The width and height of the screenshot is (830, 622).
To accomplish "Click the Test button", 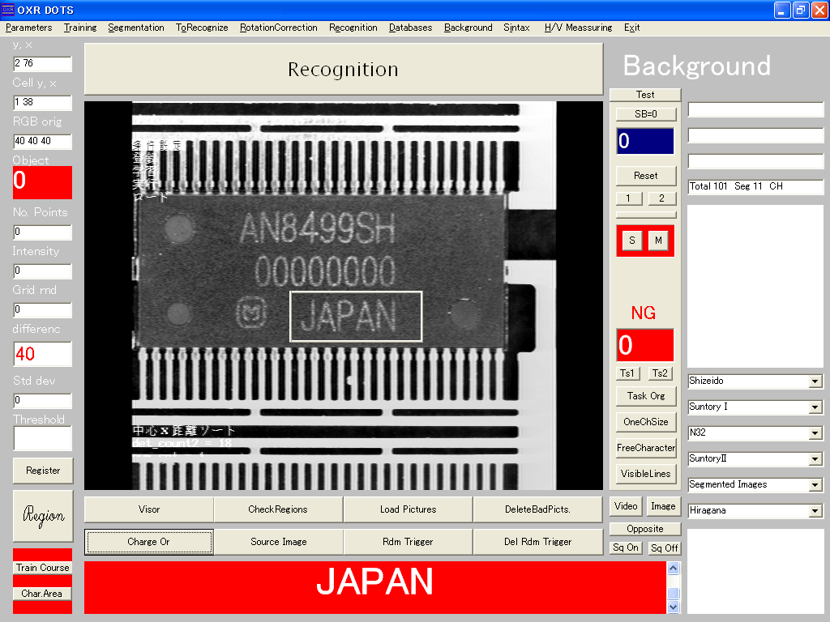I will (x=645, y=95).
